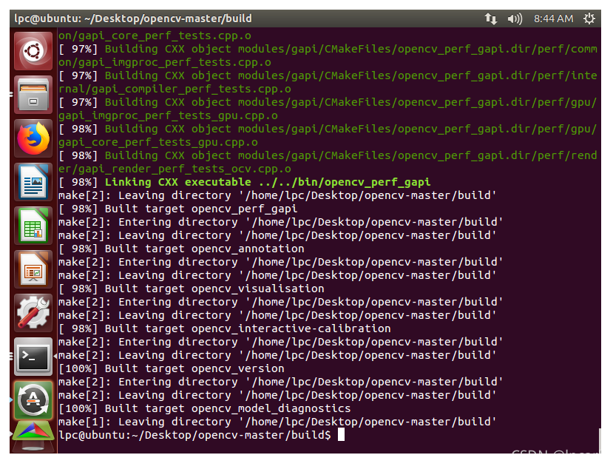Viewport: 613px width, 472px height.
Task: Open LibreOffice Writer from the dock
Action: point(33,182)
